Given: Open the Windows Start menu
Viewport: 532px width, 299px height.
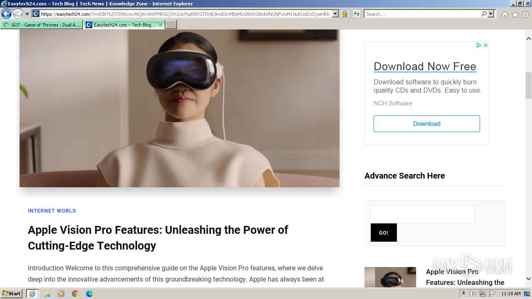Looking at the screenshot, I should click(12, 294).
